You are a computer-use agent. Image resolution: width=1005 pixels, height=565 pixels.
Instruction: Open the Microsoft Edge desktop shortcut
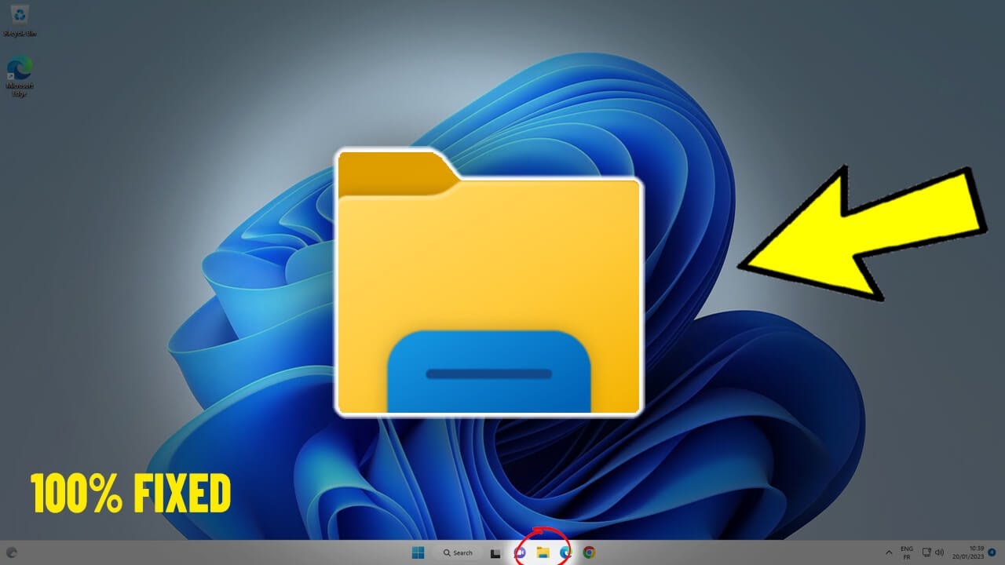pyautogui.click(x=20, y=76)
